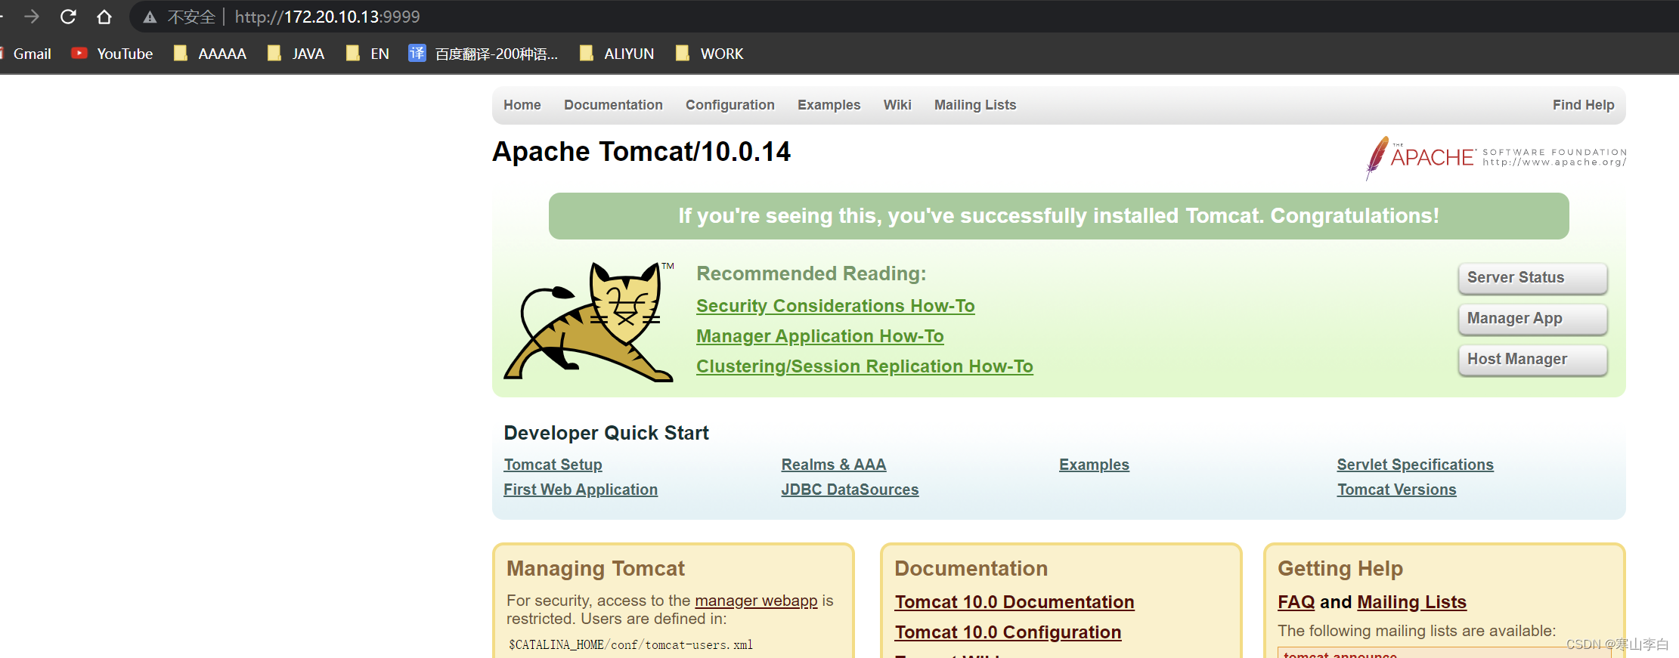Open Home in the Tomcat nav bar
The image size is (1679, 658).
pyautogui.click(x=522, y=105)
